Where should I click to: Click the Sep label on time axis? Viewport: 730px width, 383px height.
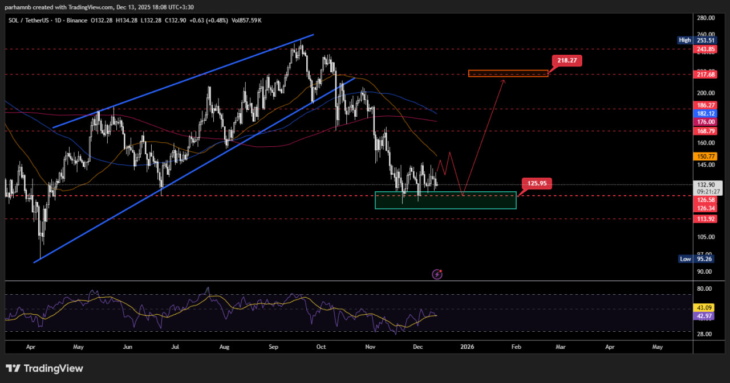274,346
